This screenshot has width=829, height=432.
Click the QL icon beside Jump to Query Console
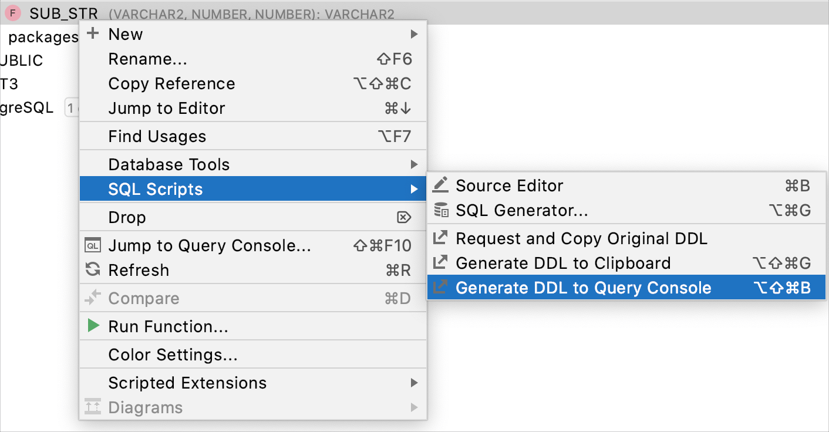[x=94, y=245]
